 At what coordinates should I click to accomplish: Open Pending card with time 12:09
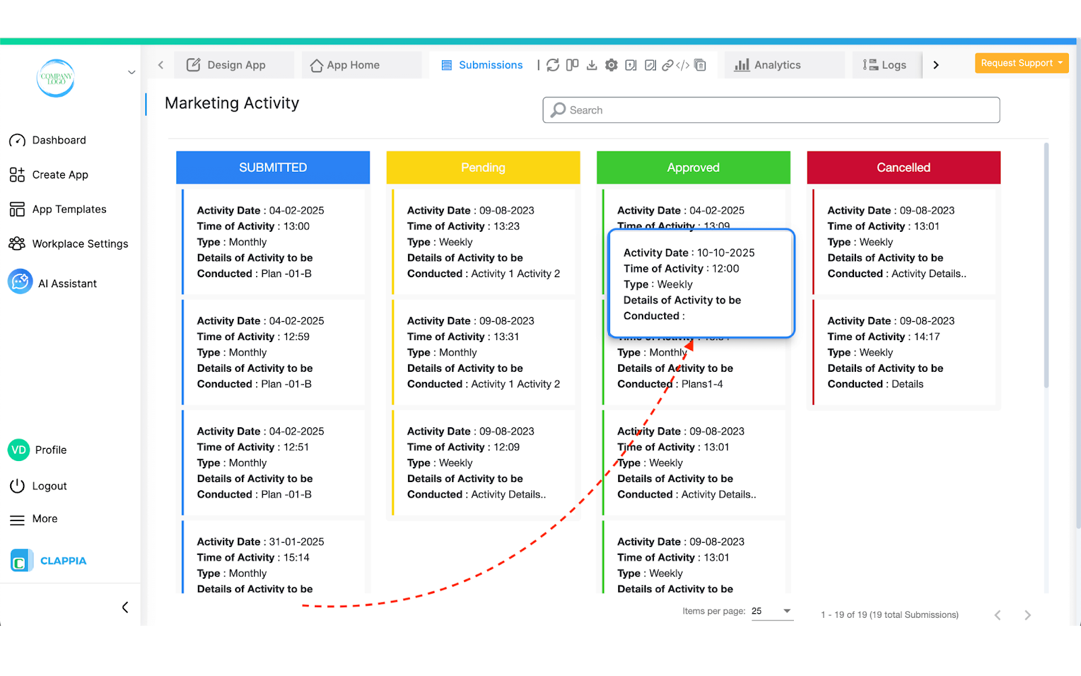tap(484, 462)
